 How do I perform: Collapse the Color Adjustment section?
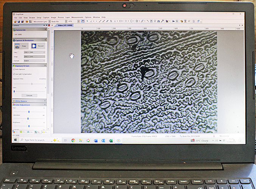pyautogui.click(x=45, y=104)
